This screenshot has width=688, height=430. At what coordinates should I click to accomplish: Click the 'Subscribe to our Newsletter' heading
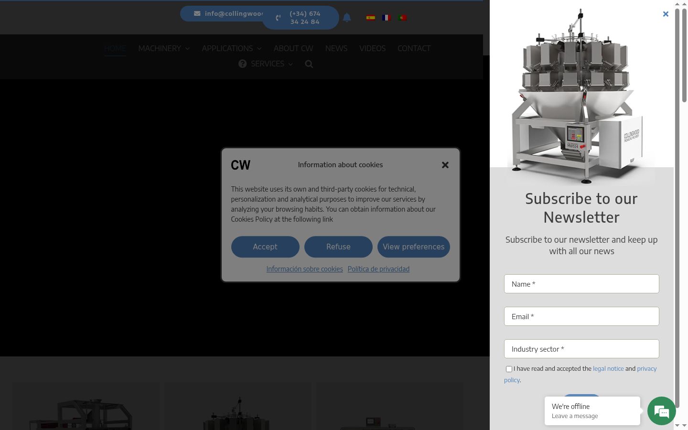click(581, 208)
